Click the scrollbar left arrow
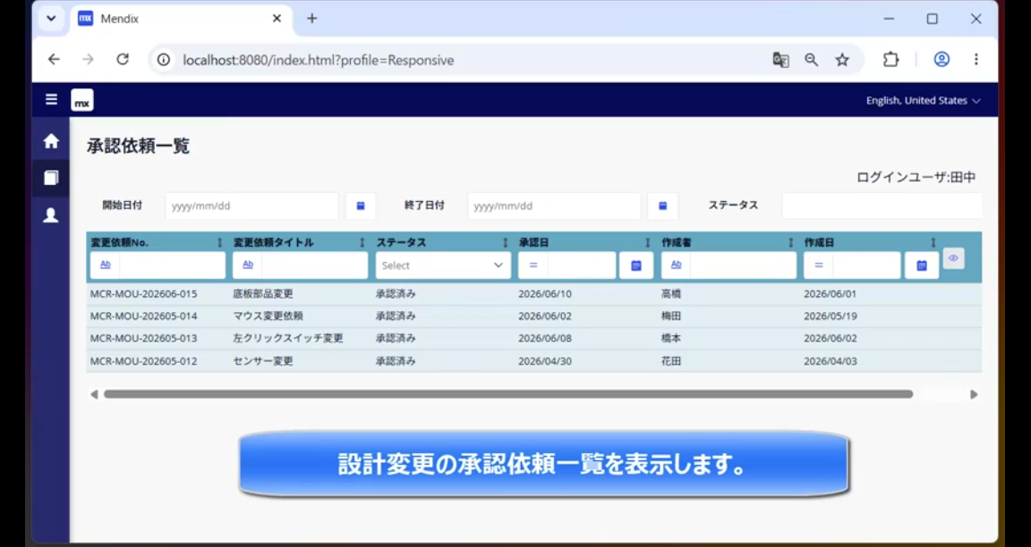The image size is (1031, 547). coord(94,395)
